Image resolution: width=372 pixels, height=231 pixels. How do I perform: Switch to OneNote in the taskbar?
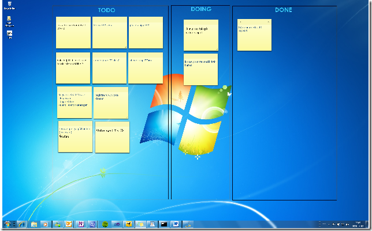[x=81, y=224]
